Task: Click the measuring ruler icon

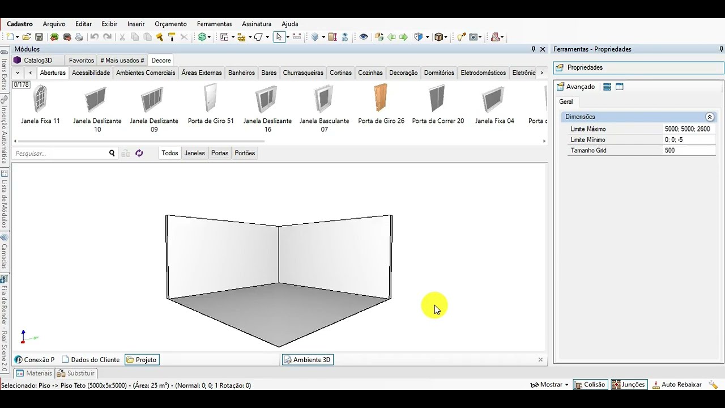Action: pyautogui.click(x=297, y=37)
